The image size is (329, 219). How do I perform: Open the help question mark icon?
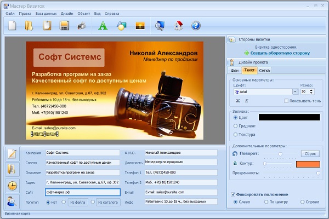point(196,25)
